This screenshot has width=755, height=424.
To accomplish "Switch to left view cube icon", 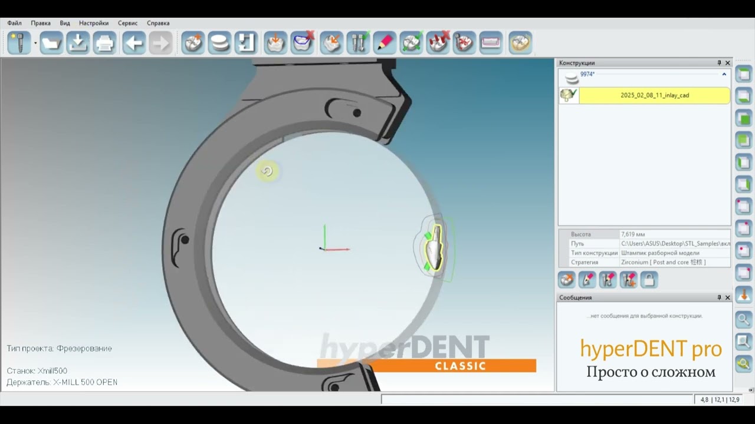I will pyautogui.click(x=744, y=162).
